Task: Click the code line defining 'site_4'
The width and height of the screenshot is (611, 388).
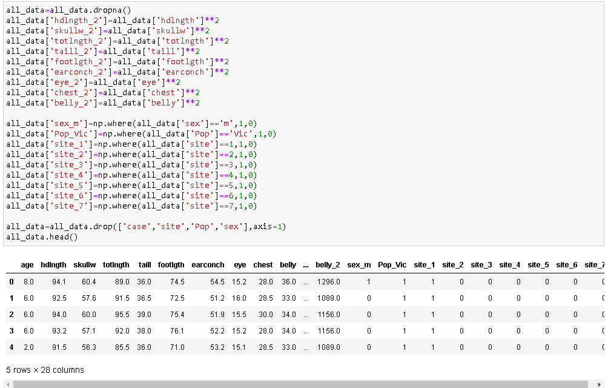Action: coord(132,175)
